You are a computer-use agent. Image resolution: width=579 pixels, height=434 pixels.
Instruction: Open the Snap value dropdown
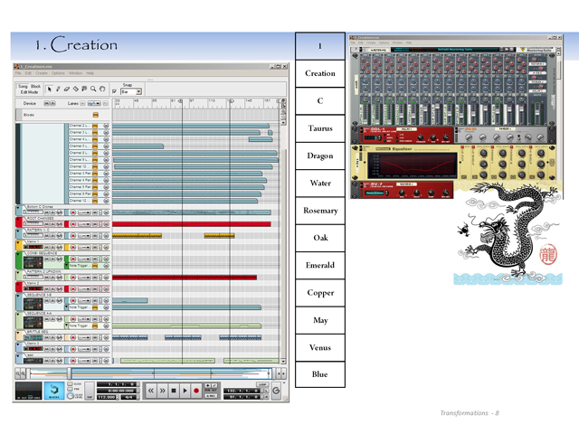click(x=138, y=91)
